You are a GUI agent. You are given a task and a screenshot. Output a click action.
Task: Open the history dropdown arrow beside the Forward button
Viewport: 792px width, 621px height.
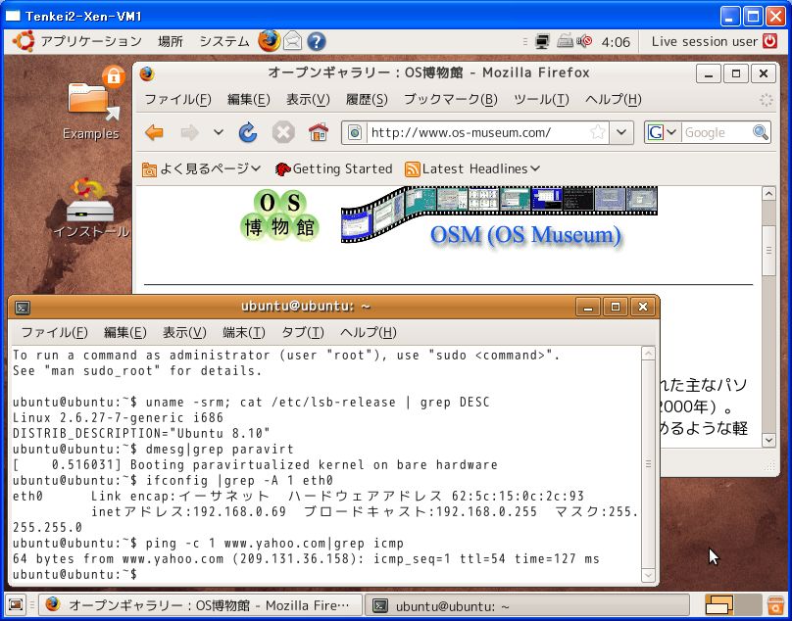click(x=219, y=133)
